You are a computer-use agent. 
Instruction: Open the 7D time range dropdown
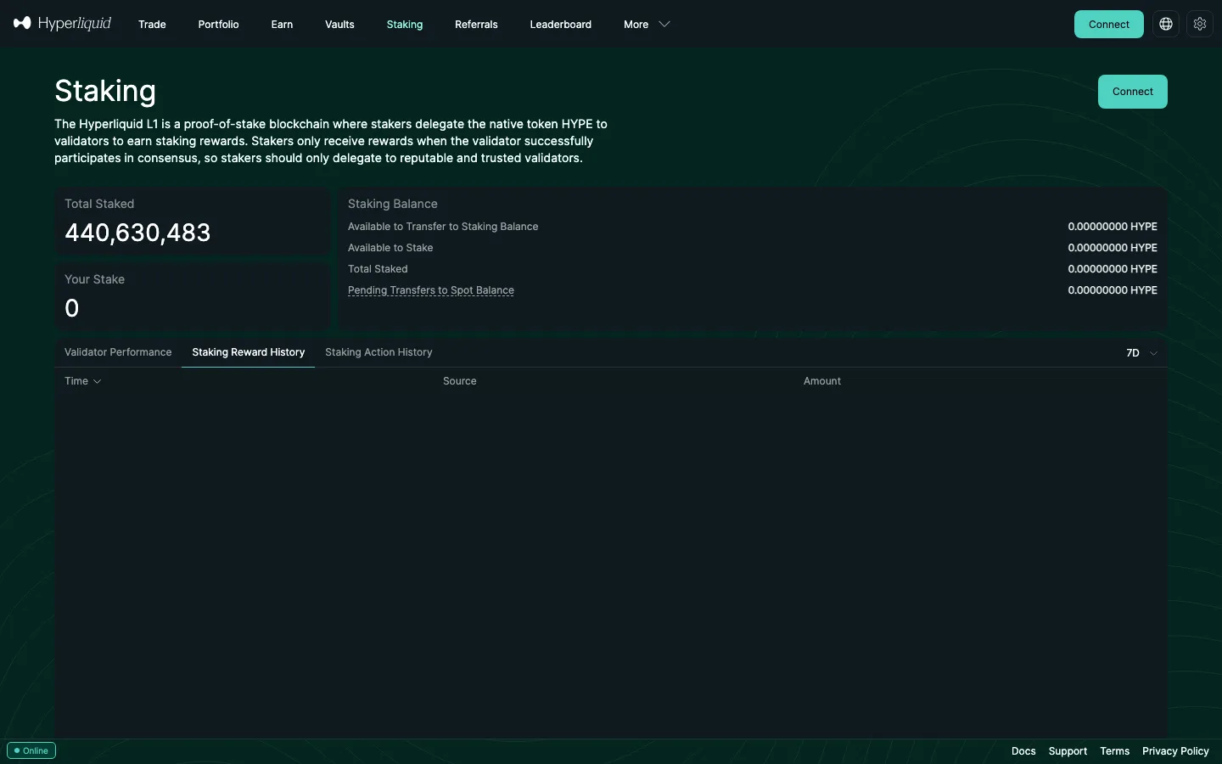click(x=1141, y=353)
